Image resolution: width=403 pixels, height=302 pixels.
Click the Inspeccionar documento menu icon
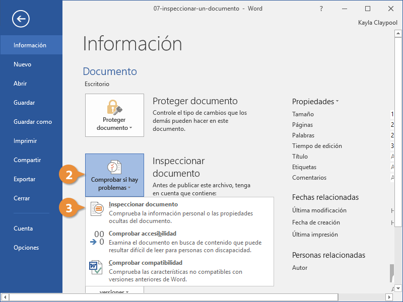pos(97,209)
